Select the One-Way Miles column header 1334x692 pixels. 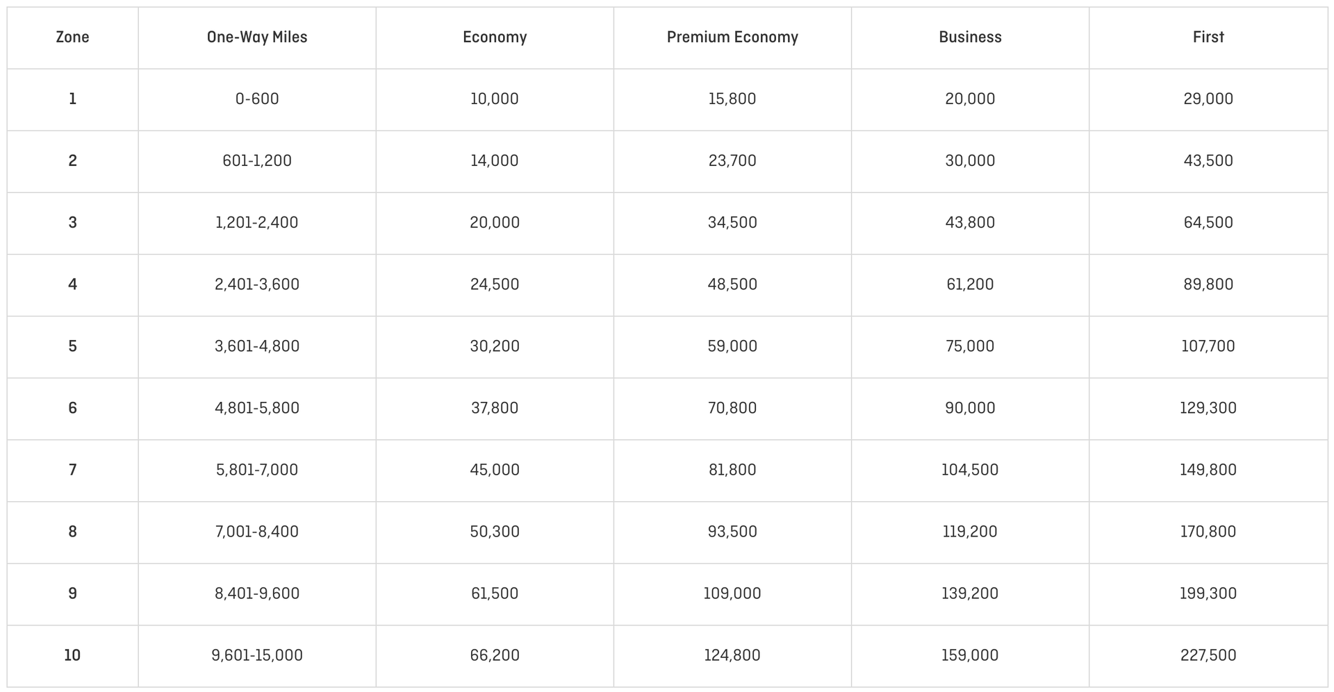coord(257,37)
